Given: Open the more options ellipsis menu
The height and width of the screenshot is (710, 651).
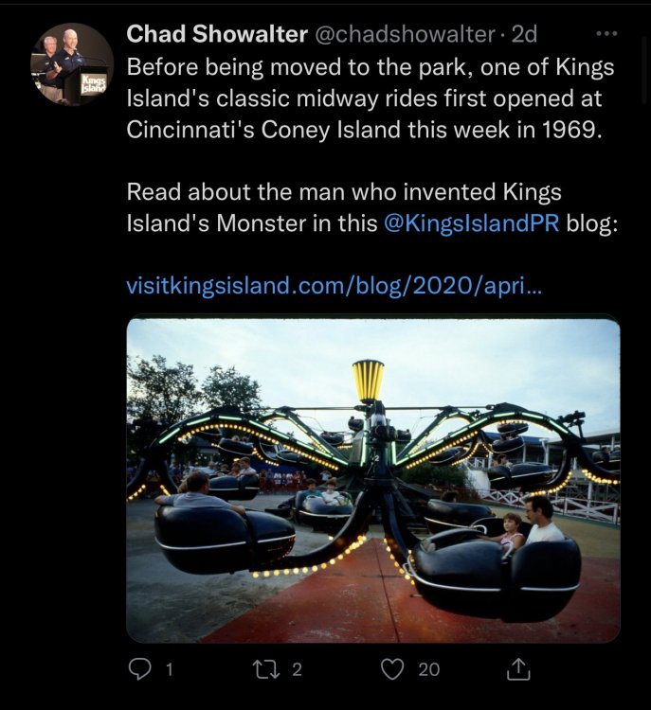Looking at the screenshot, I should click(x=605, y=34).
